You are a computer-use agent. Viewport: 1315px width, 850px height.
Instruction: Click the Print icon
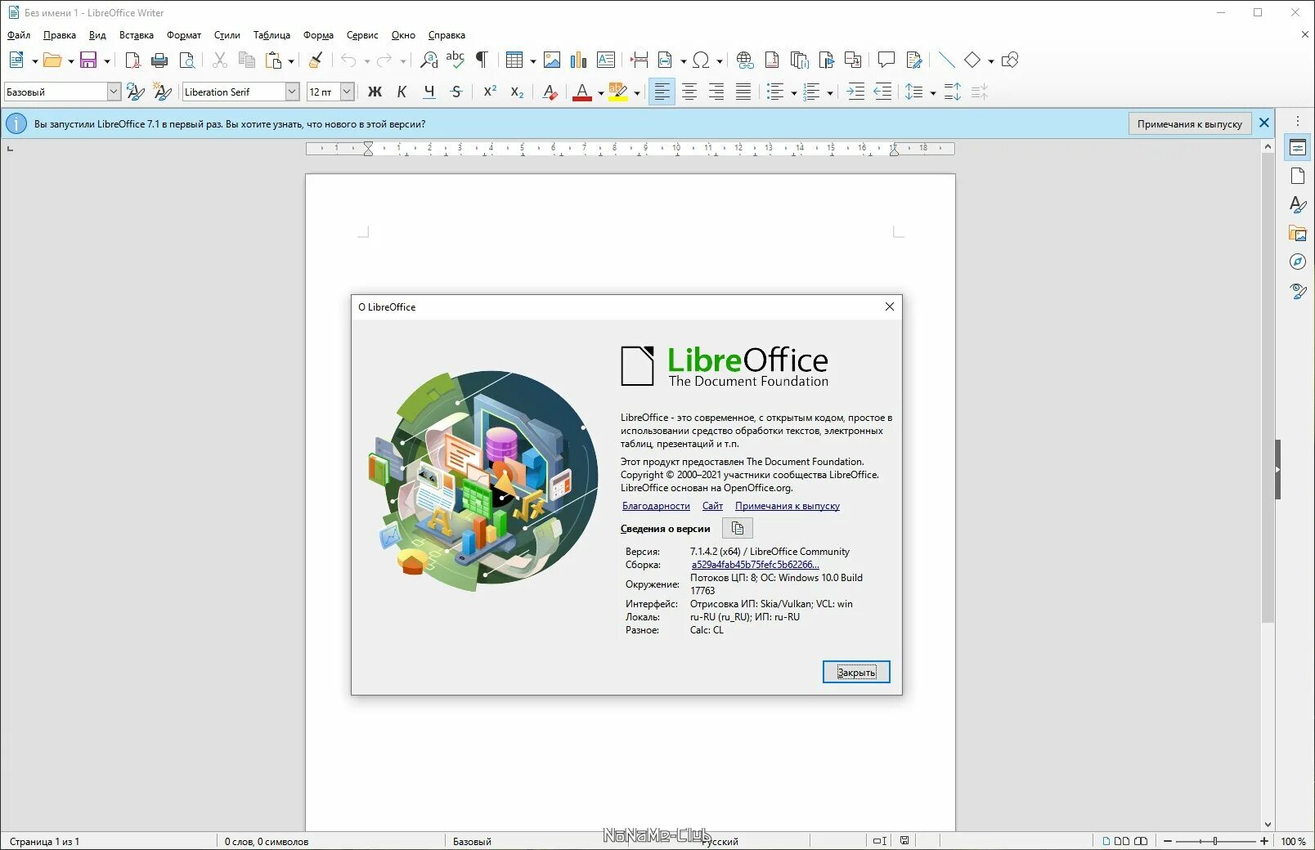pos(159,60)
